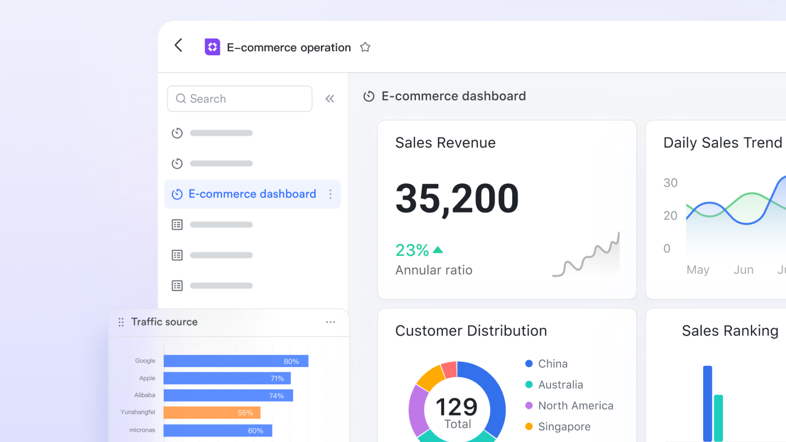
Task: Click the Alibaba 74% bar
Action: pyautogui.click(x=228, y=395)
